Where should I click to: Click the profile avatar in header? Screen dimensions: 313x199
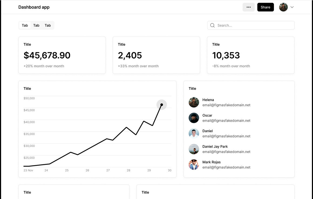pyautogui.click(x=283, y=7)
